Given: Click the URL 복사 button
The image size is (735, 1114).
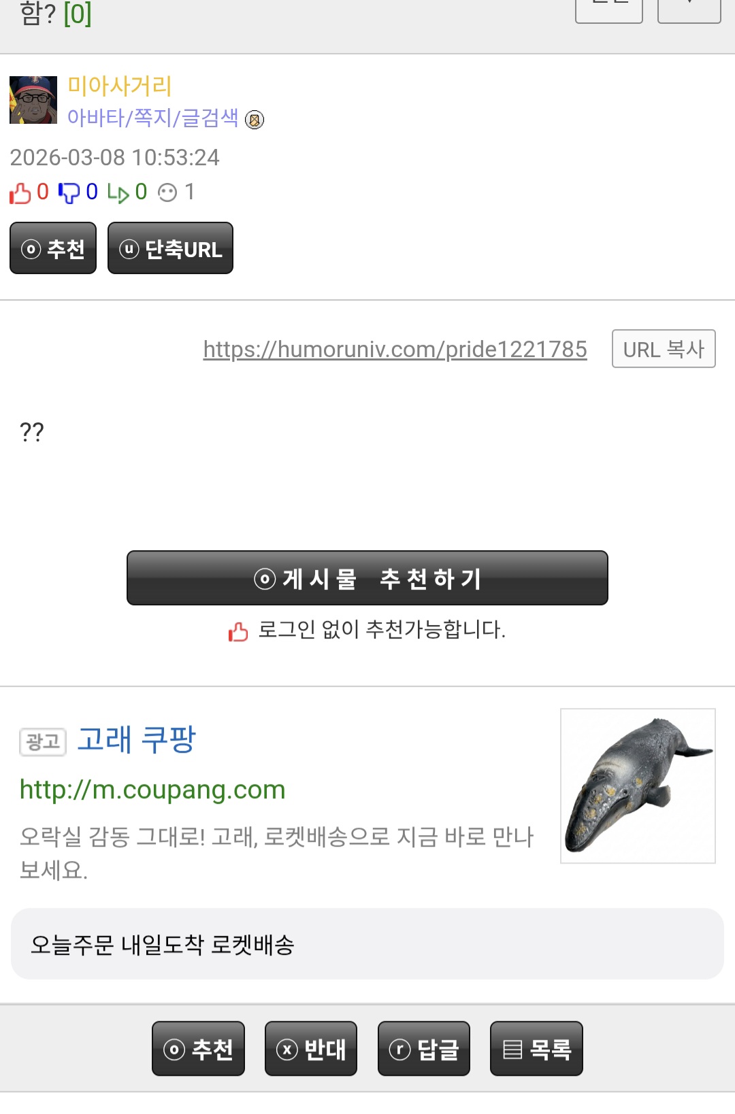Looking at the screenshot, I should pos(664,349).
